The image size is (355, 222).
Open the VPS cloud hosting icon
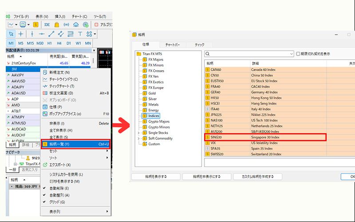coord(76,24)
